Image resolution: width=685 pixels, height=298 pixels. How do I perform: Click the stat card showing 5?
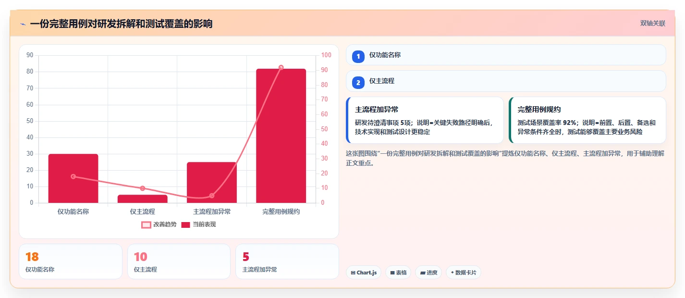point(287,261)
